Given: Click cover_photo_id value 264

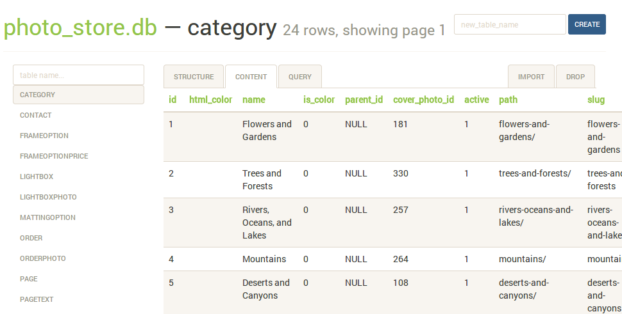Looking at the screenshot, I should [401, 259].
